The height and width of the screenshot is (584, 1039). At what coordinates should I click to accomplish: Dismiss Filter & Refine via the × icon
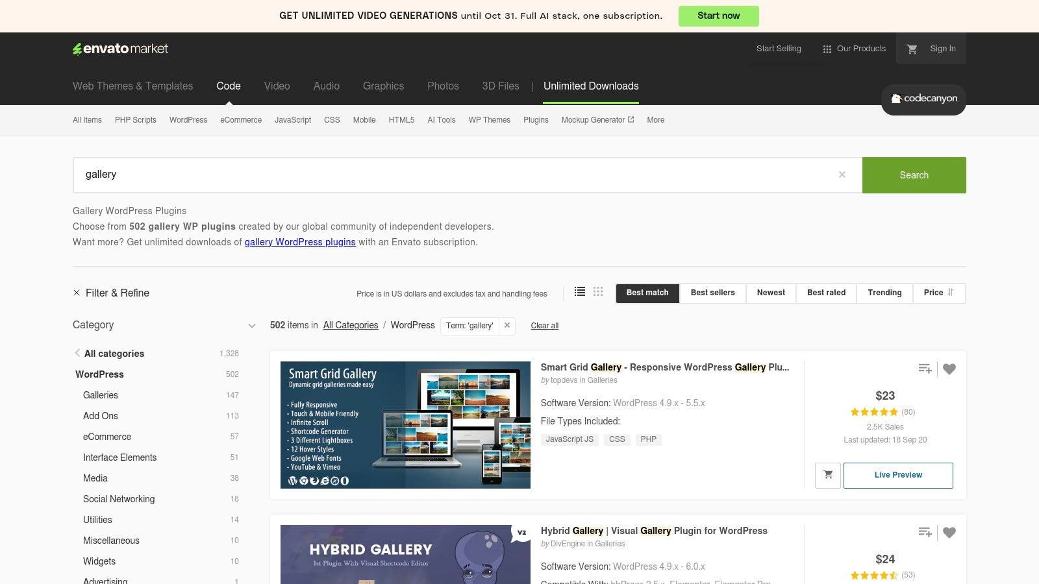[x=77, y=293]
